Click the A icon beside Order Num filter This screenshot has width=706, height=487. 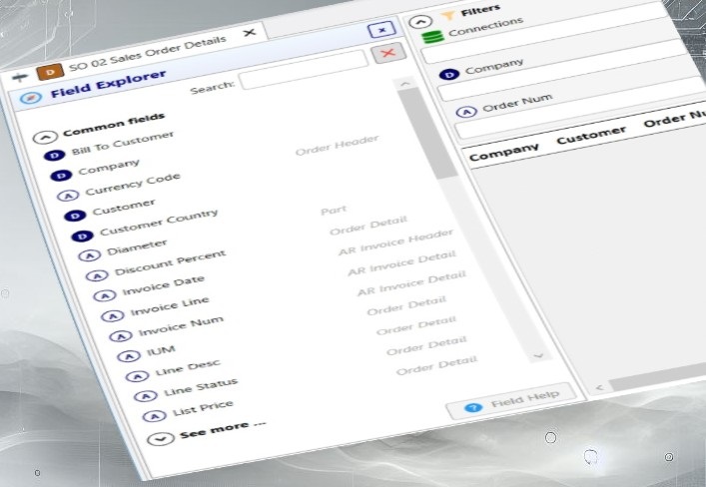point(466,112)
